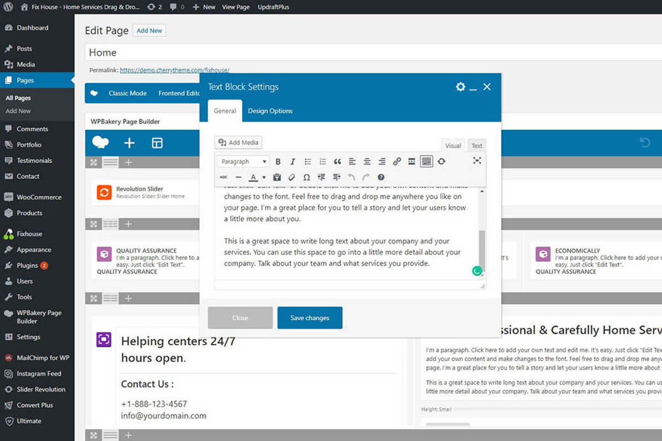Enter distraction-free fullscreen editor mode
Image resolution: width=662 pixels, height=441 pixels.
(x=477, y=160)
